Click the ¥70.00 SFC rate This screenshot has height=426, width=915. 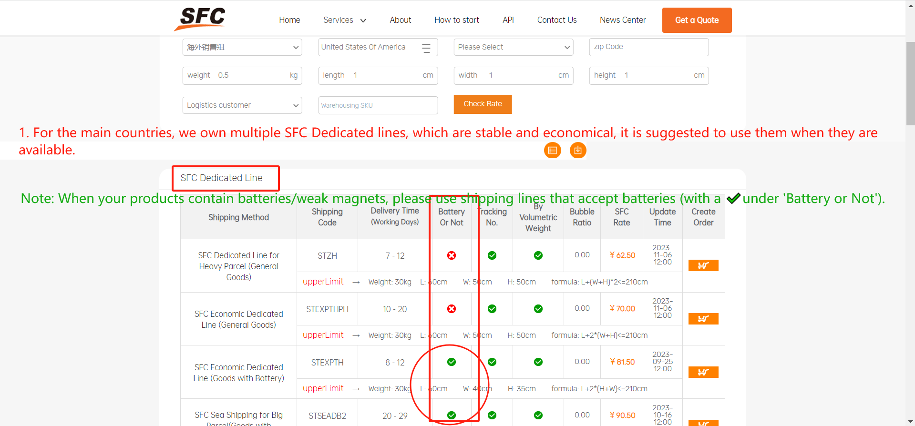622,309
